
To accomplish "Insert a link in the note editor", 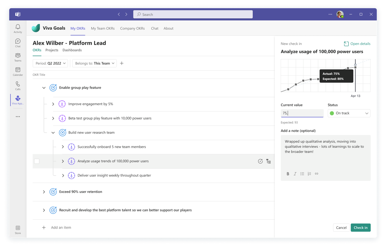I will pyautogui.click(x=316, y=174).
